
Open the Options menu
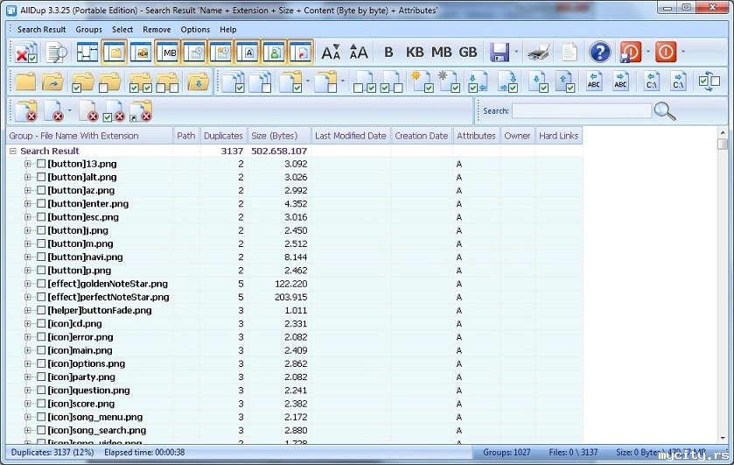click(195, 30)
